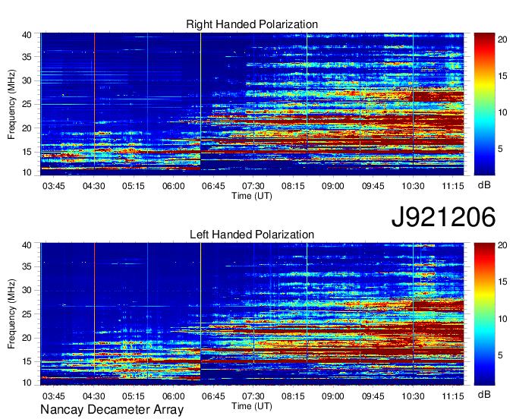Click the 40 MHz tick label on bottom plot

[x=27, y=245]
